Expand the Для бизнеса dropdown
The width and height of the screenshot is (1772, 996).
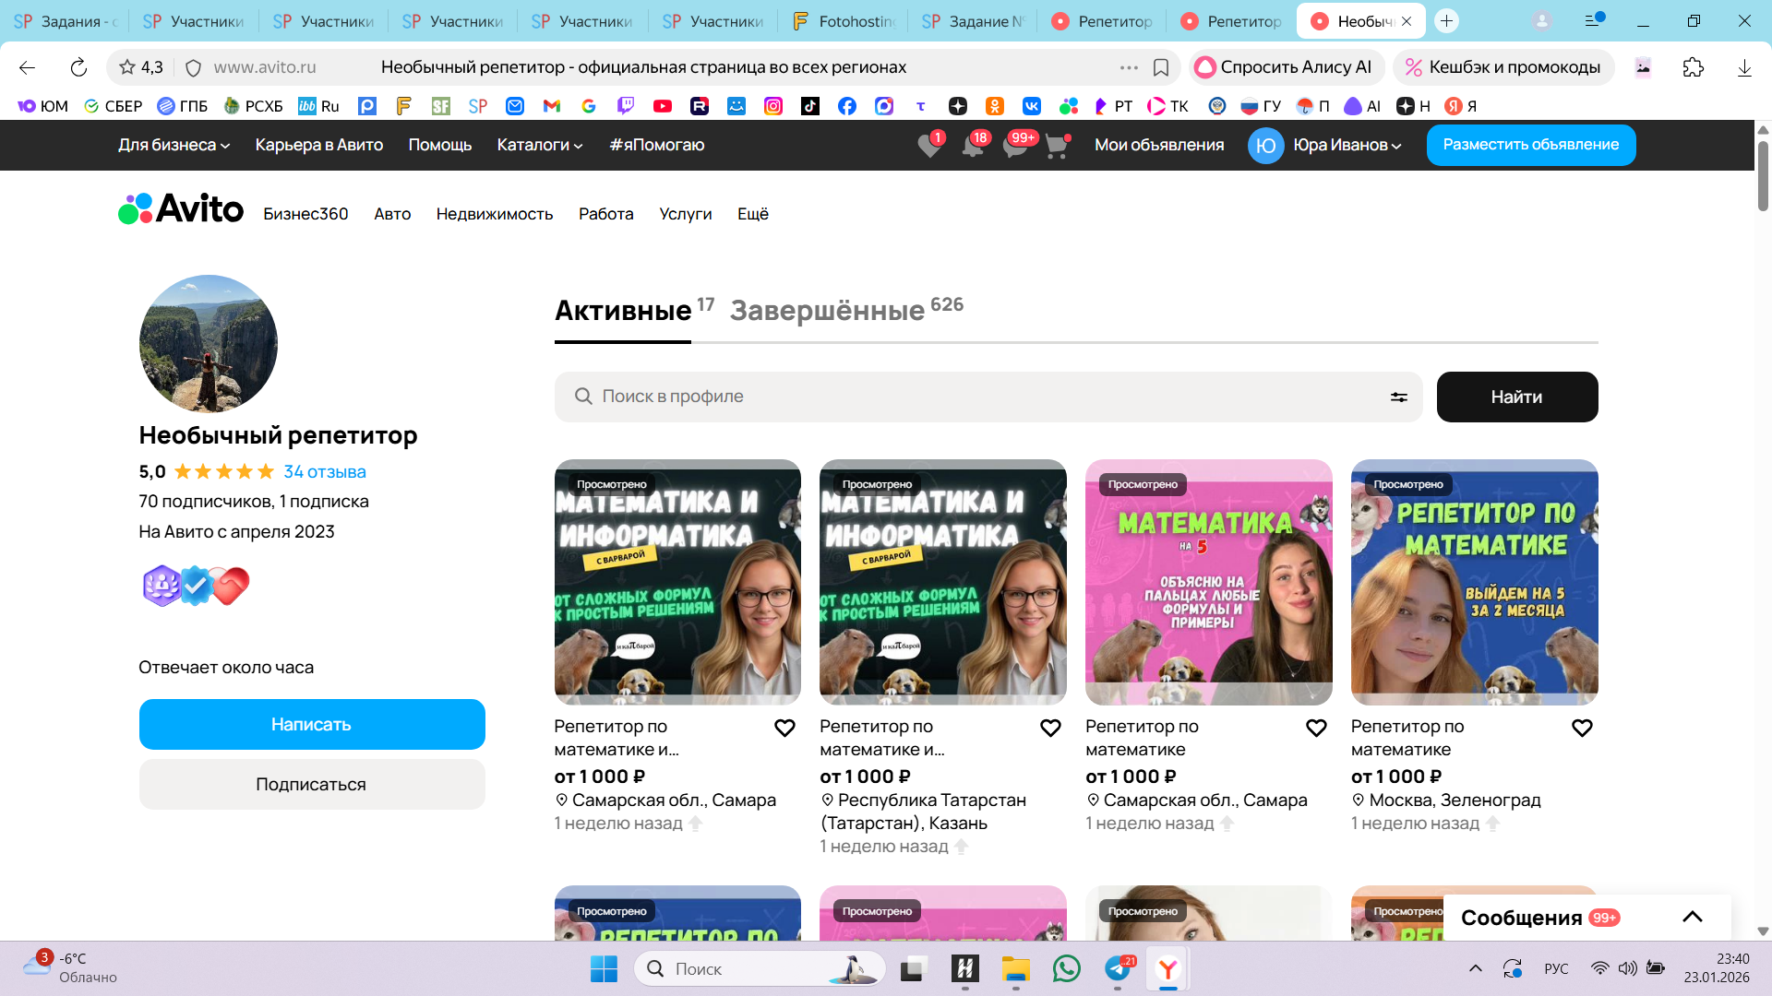pos(174,145)
